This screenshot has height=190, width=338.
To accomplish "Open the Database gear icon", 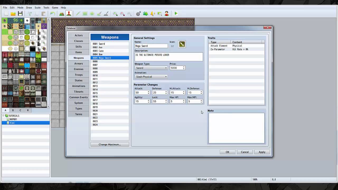I will pos(138,13).
